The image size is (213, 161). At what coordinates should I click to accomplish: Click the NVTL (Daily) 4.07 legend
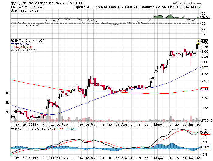pyautogui.click(x=30, y=41)
